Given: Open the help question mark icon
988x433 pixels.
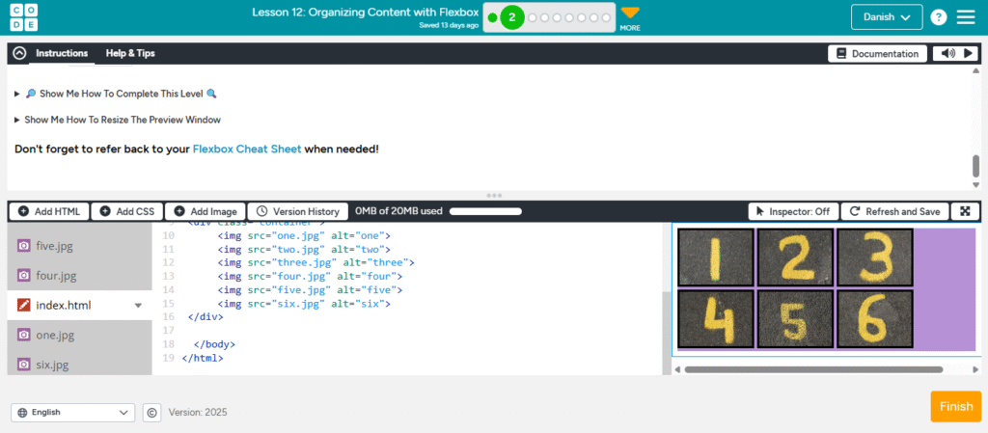Looking at the screenshot, I should pos(938,17).
